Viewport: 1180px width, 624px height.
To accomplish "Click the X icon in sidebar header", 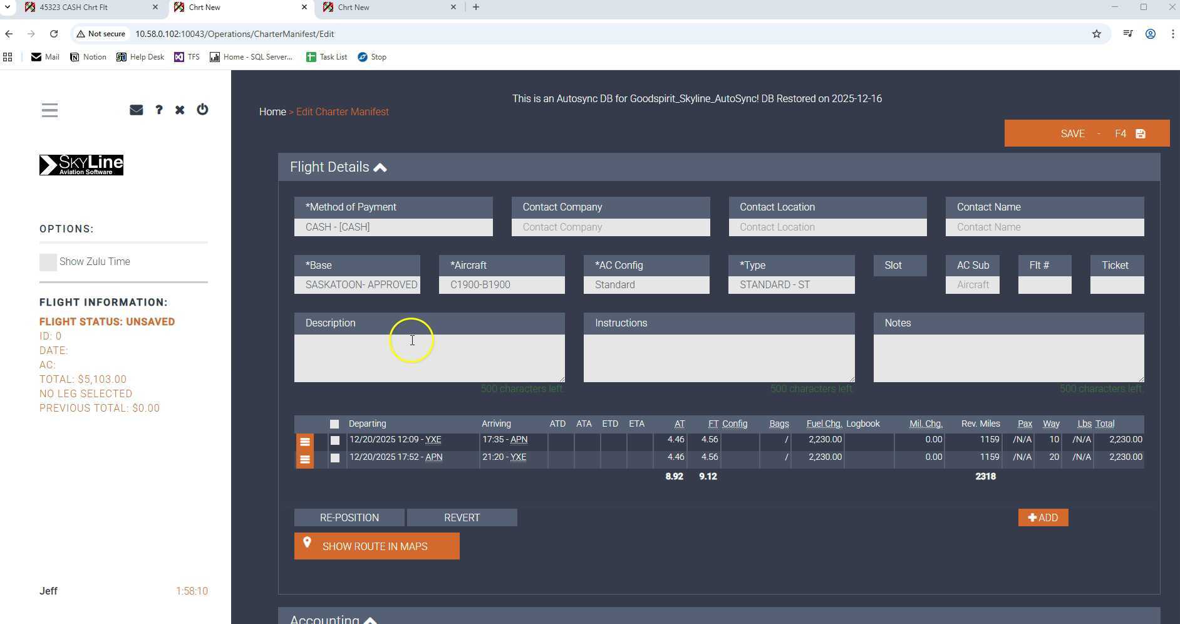I will tap(180, 110).
